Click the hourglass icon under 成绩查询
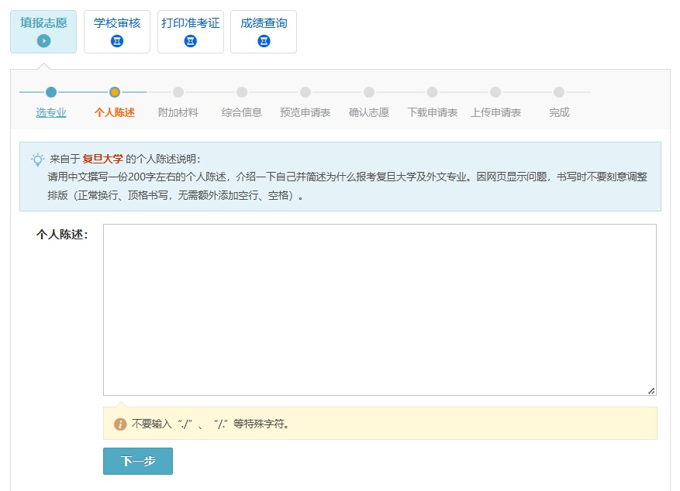Viewport: 680px width, 491px height. pos(264,41)
